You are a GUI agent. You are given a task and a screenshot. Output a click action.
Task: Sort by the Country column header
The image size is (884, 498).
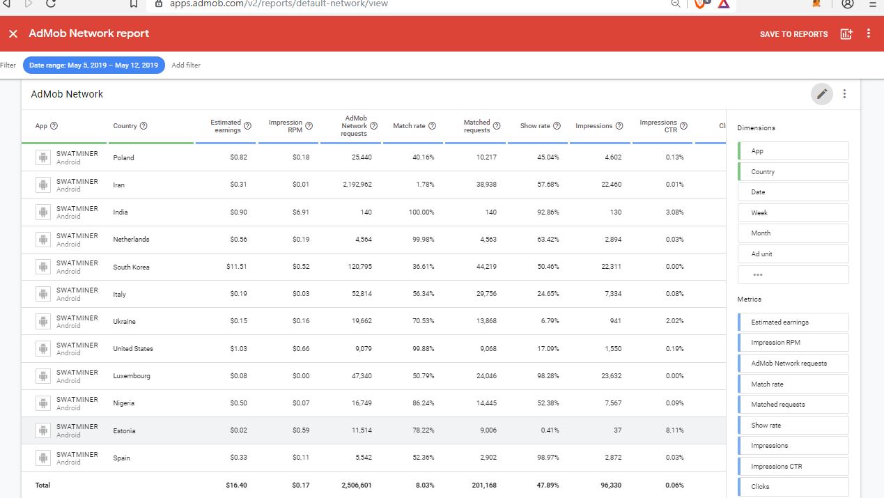[125, 126]
